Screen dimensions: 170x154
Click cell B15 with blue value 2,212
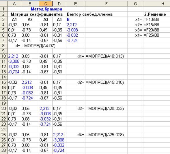click(30, 82)
